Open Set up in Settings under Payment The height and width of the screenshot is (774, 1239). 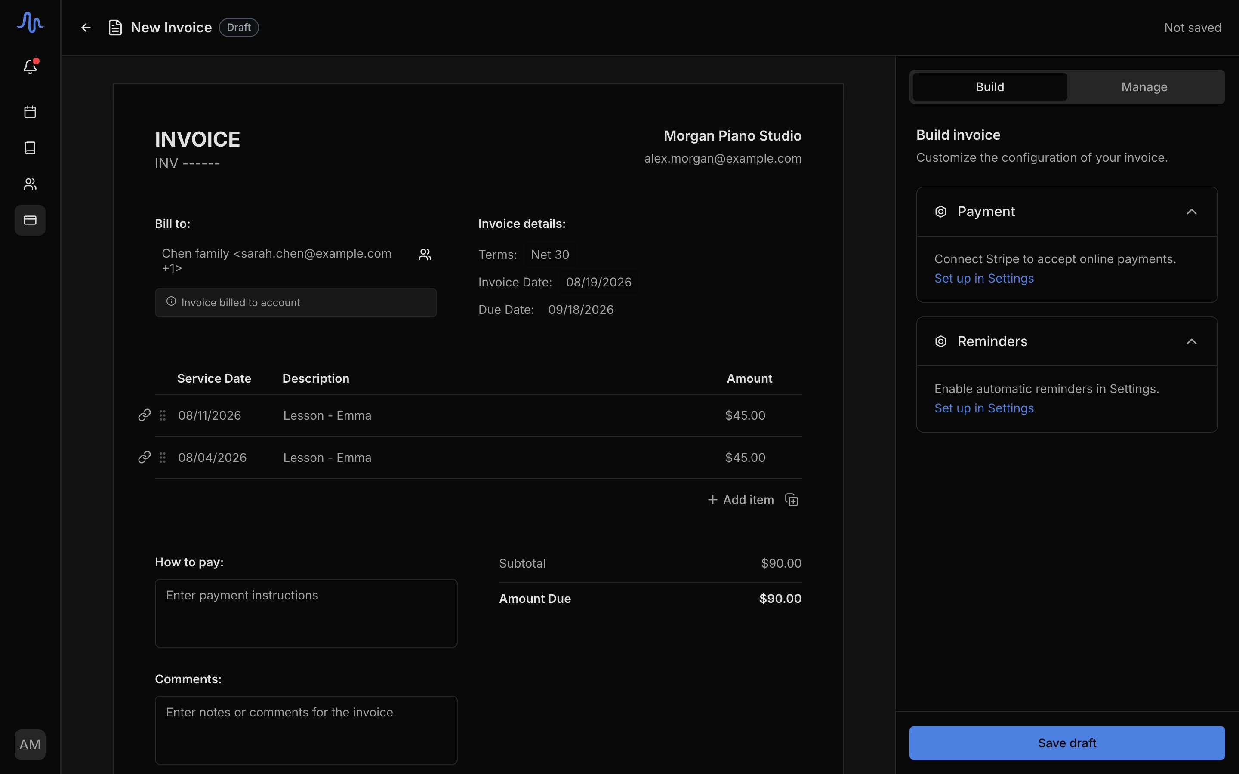(983, 279)
